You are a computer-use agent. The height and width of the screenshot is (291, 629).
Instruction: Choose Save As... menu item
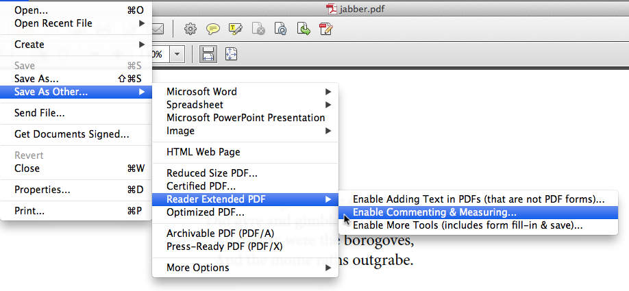click(x=76, y=79)
